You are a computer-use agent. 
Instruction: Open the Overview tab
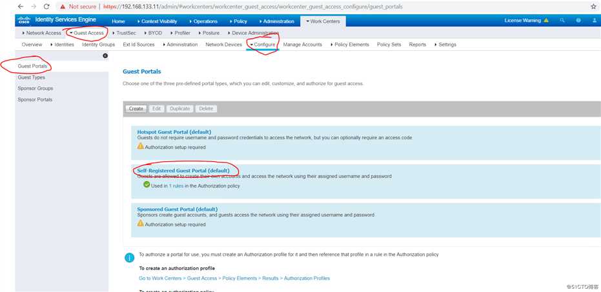[32, 44]
